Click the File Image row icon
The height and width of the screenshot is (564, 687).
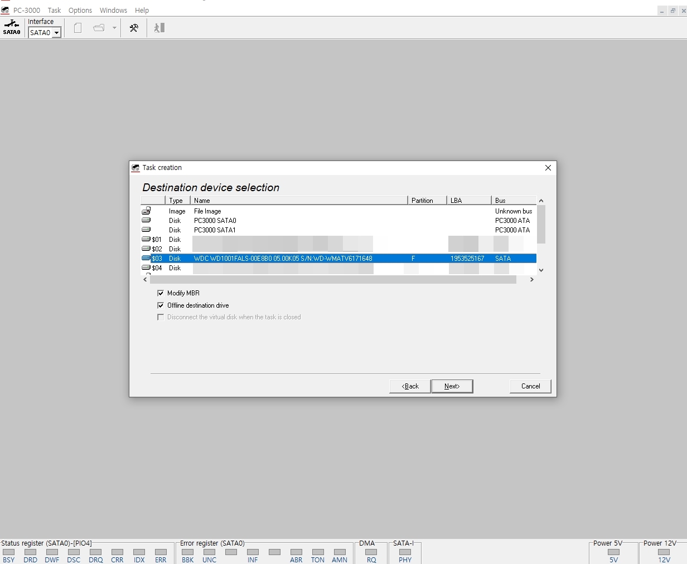(146, 211)
